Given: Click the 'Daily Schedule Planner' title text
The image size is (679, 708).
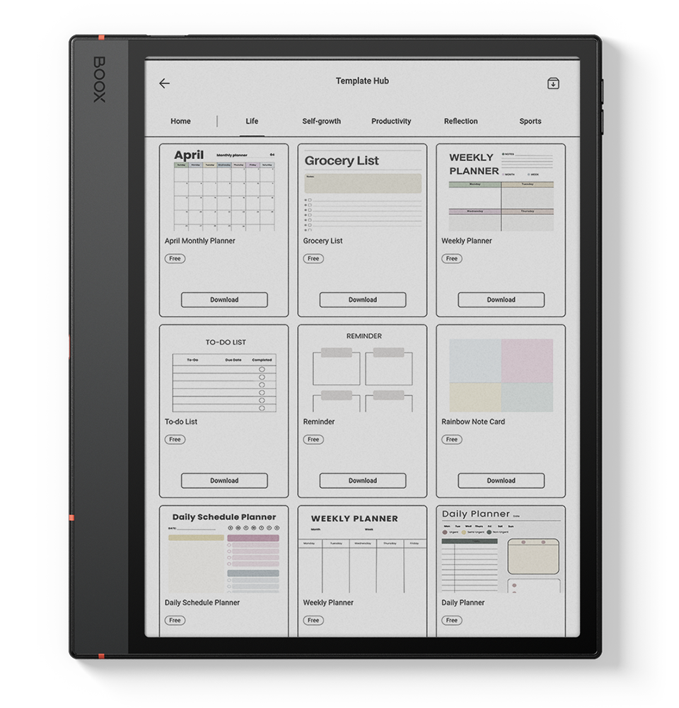Looking at the screenshot, I should coord(202,603).
